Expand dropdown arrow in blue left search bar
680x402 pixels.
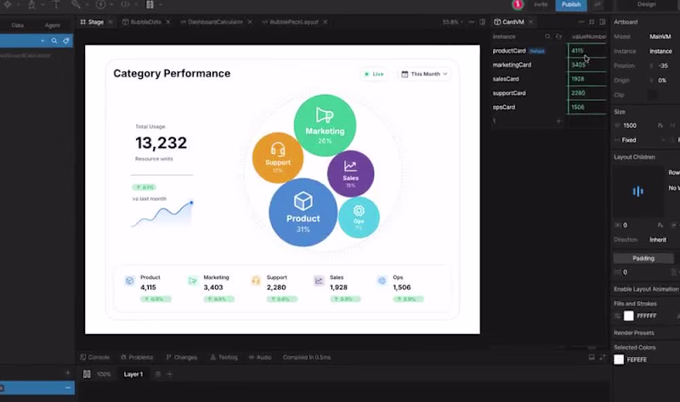click(x=42, y=41)
